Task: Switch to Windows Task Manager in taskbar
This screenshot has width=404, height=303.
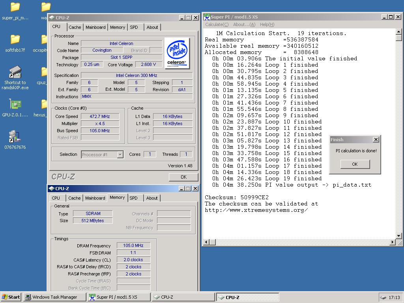Action: tap(54, 297)
